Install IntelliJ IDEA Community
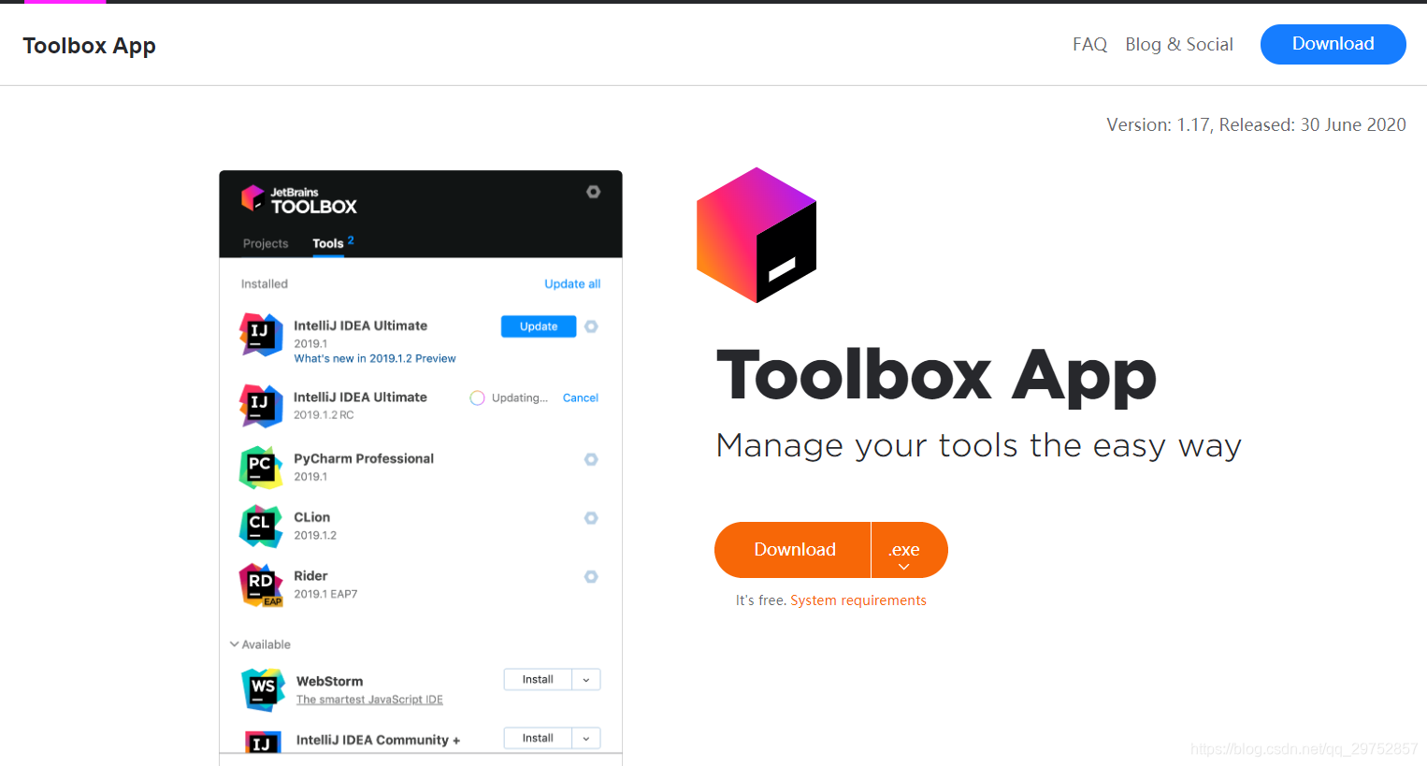 coord(538,738)
